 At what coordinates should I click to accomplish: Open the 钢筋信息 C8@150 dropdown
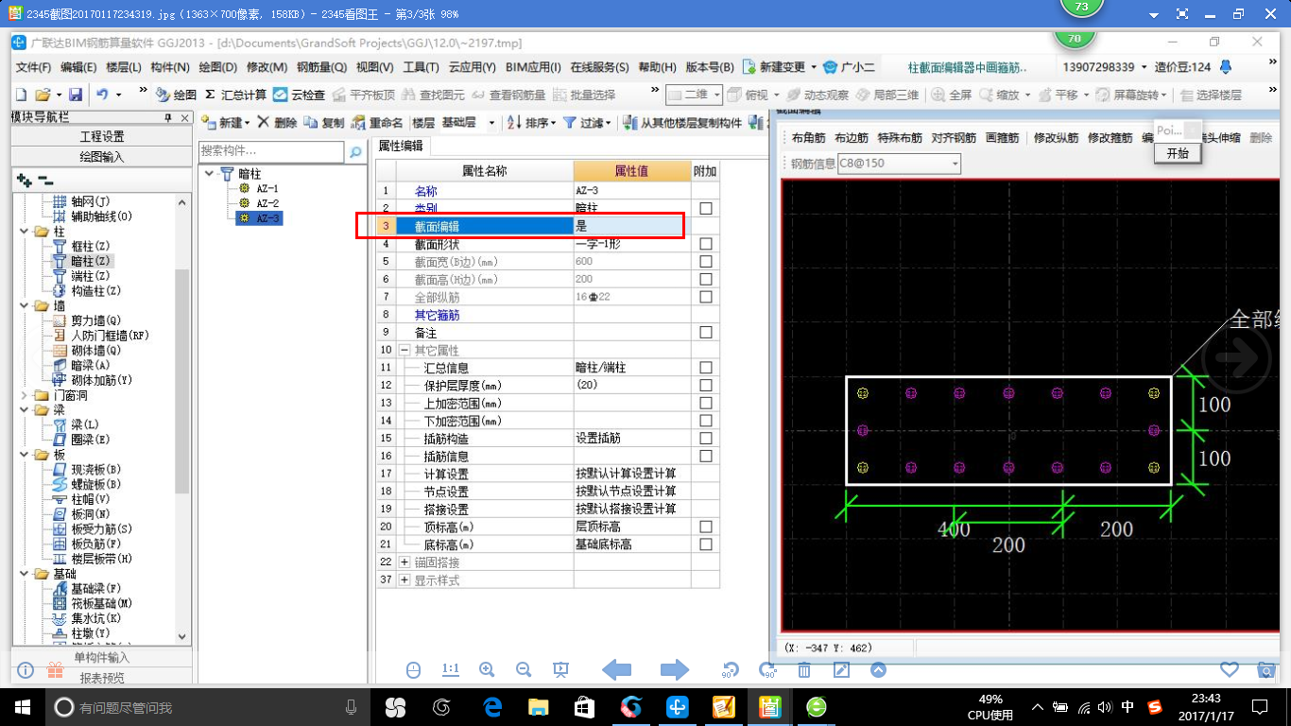(955, 164)
